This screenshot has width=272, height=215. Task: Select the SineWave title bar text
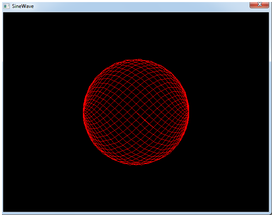click(23, 6)
